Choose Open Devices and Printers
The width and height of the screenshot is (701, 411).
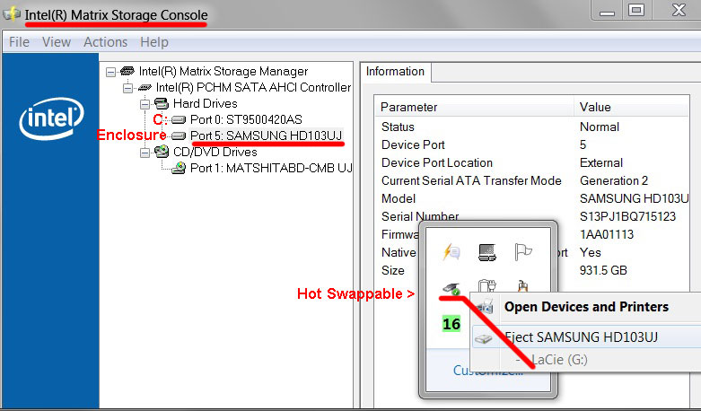(586, 307)
